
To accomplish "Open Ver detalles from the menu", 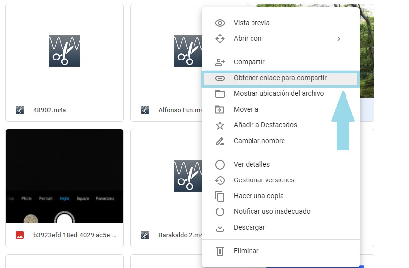I will coord(281,165).
